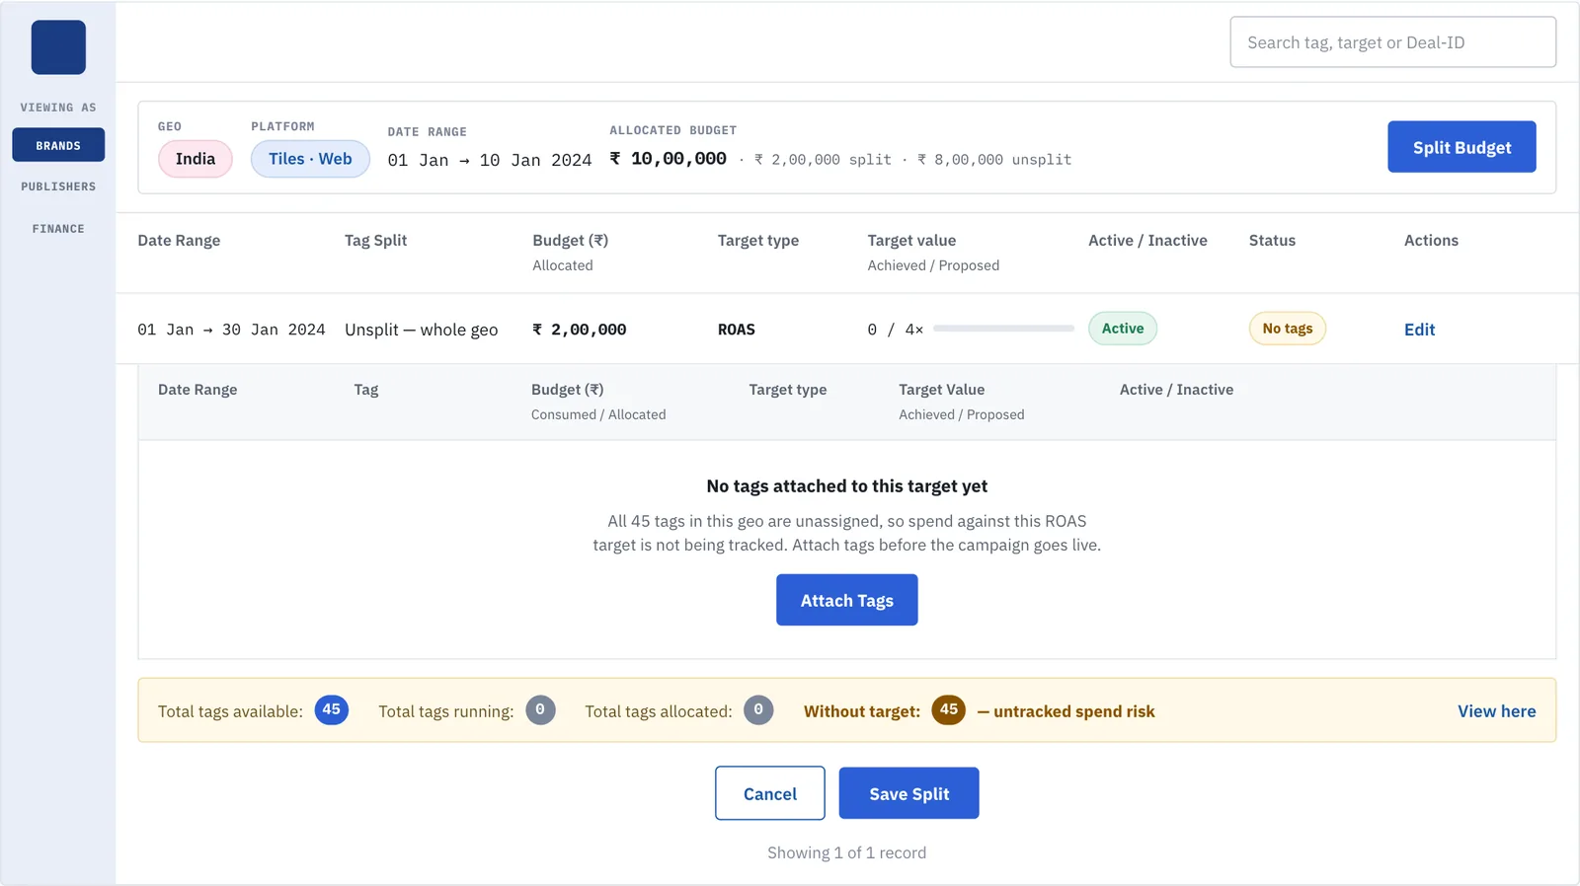Click the ₹ 2,00,000 budget cell
This screenshot has height=886, width=1580.
580,330
